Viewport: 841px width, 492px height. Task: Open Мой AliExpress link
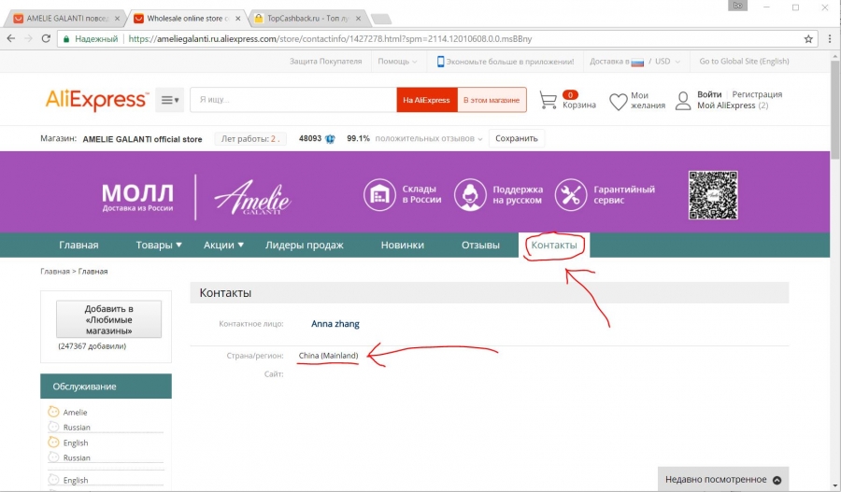pos(726,105)
